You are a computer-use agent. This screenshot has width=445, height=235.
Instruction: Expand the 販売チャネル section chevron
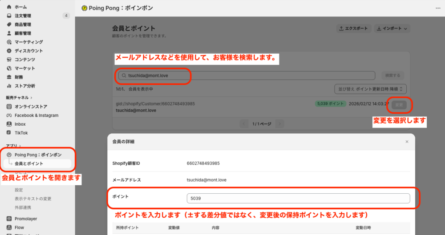32,98
